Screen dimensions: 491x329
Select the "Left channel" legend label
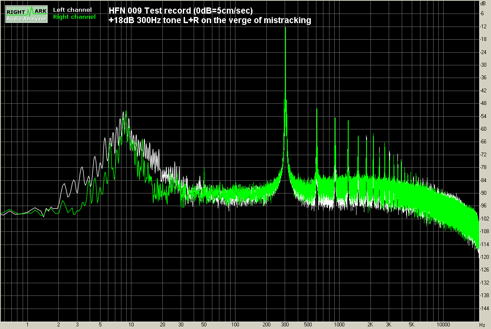click(72, 10)
